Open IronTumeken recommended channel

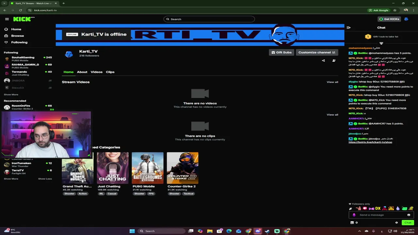(28, 164)
